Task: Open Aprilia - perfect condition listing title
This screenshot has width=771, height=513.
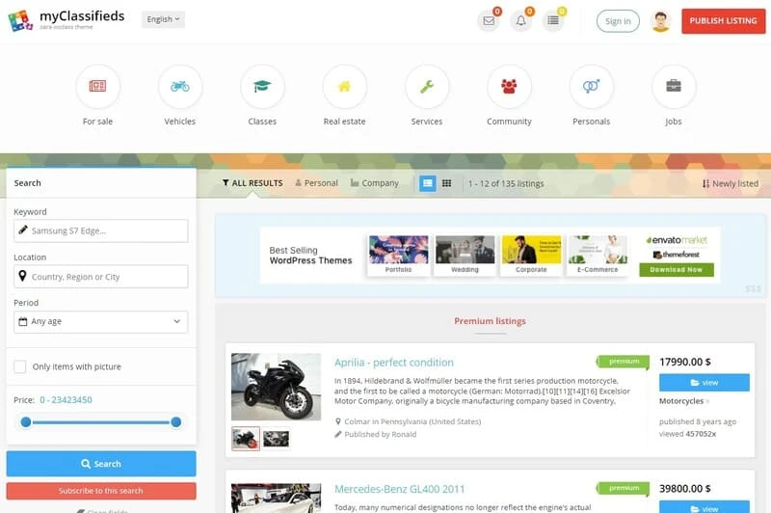Action: (394, 363)
